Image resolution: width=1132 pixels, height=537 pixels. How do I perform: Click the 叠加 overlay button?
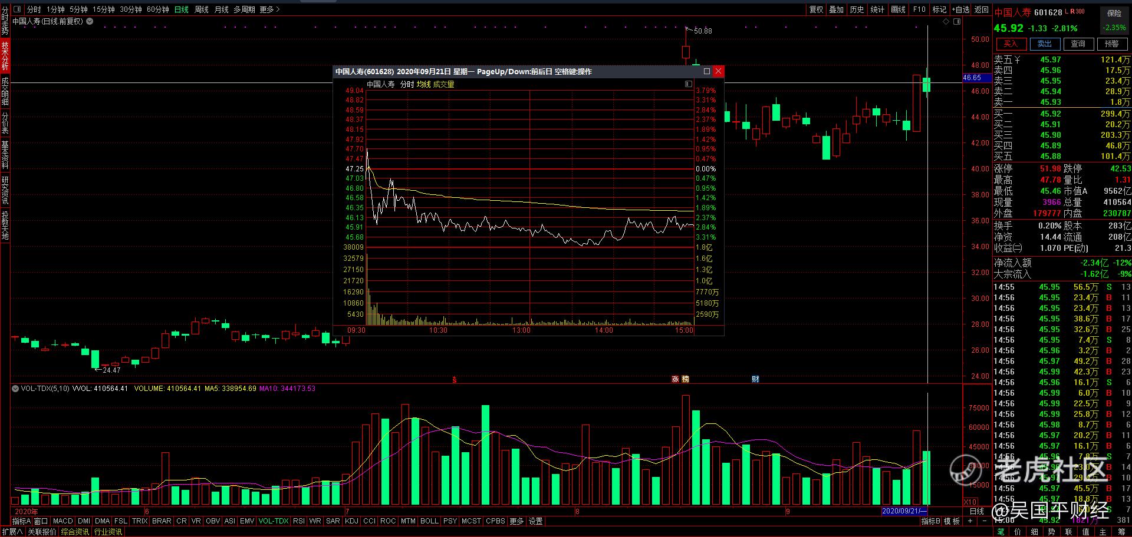[x=837, y=9]
